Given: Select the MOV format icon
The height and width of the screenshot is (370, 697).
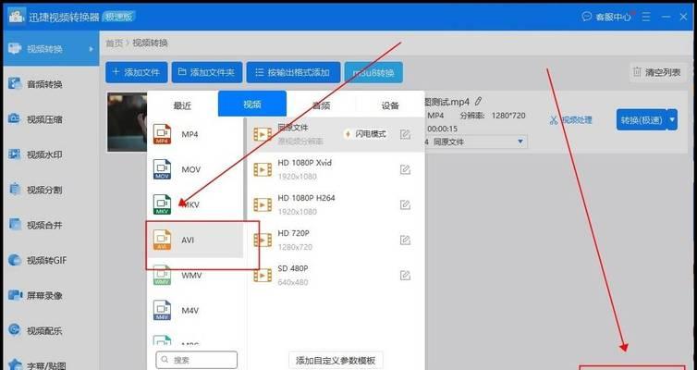Looking at the screenshot, I should coord(163,169).
